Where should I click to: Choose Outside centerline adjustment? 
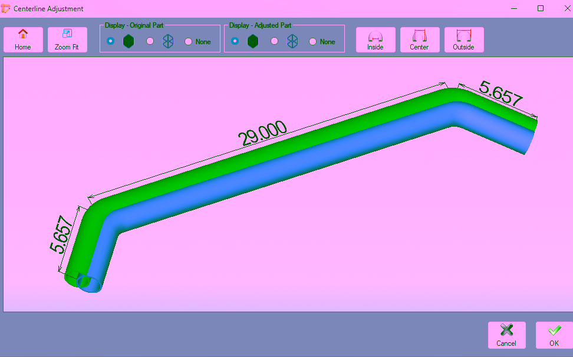(464, 39)
